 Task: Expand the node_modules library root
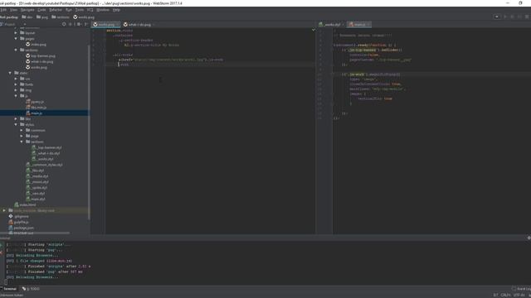tap(4, 210)
